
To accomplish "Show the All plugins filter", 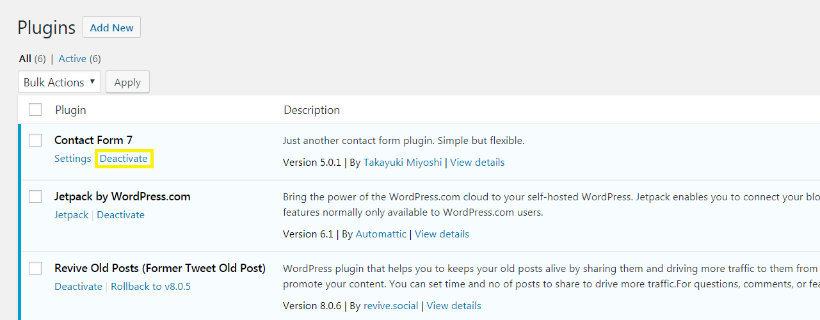I will tap(25, 59).
